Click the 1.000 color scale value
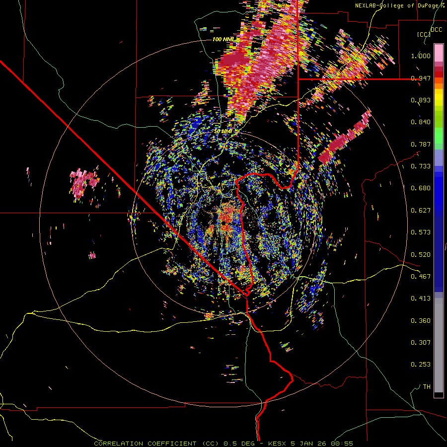Image resolution: width=447 pixels, height=447 pixels. 421,56
